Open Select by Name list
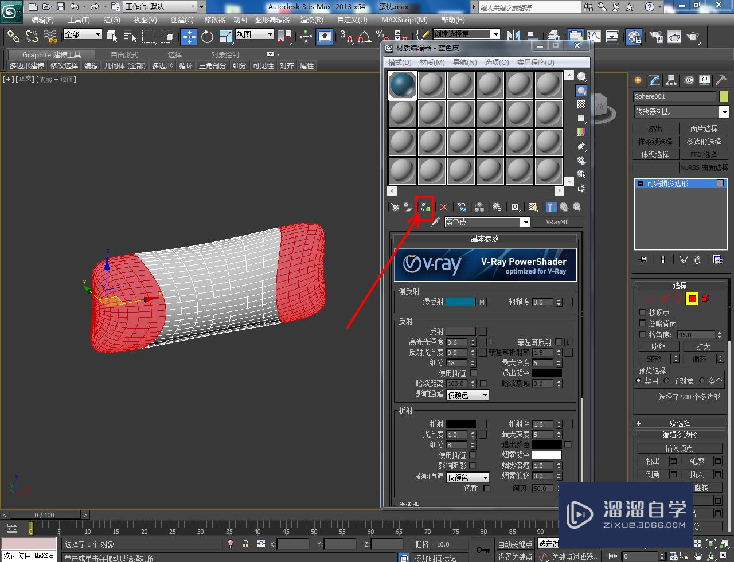 [130, 37]
